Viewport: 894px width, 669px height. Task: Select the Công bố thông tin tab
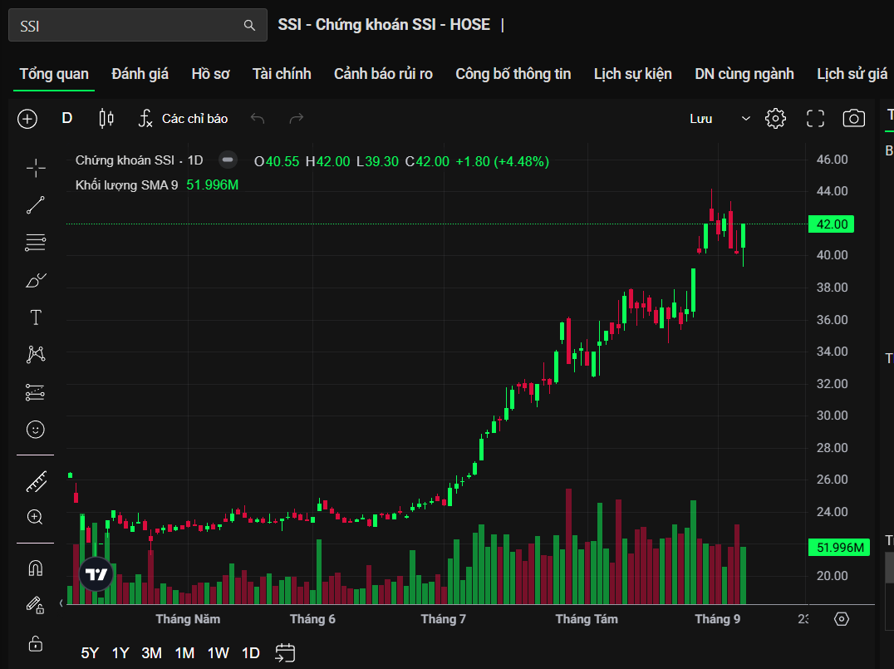(513, 74)
